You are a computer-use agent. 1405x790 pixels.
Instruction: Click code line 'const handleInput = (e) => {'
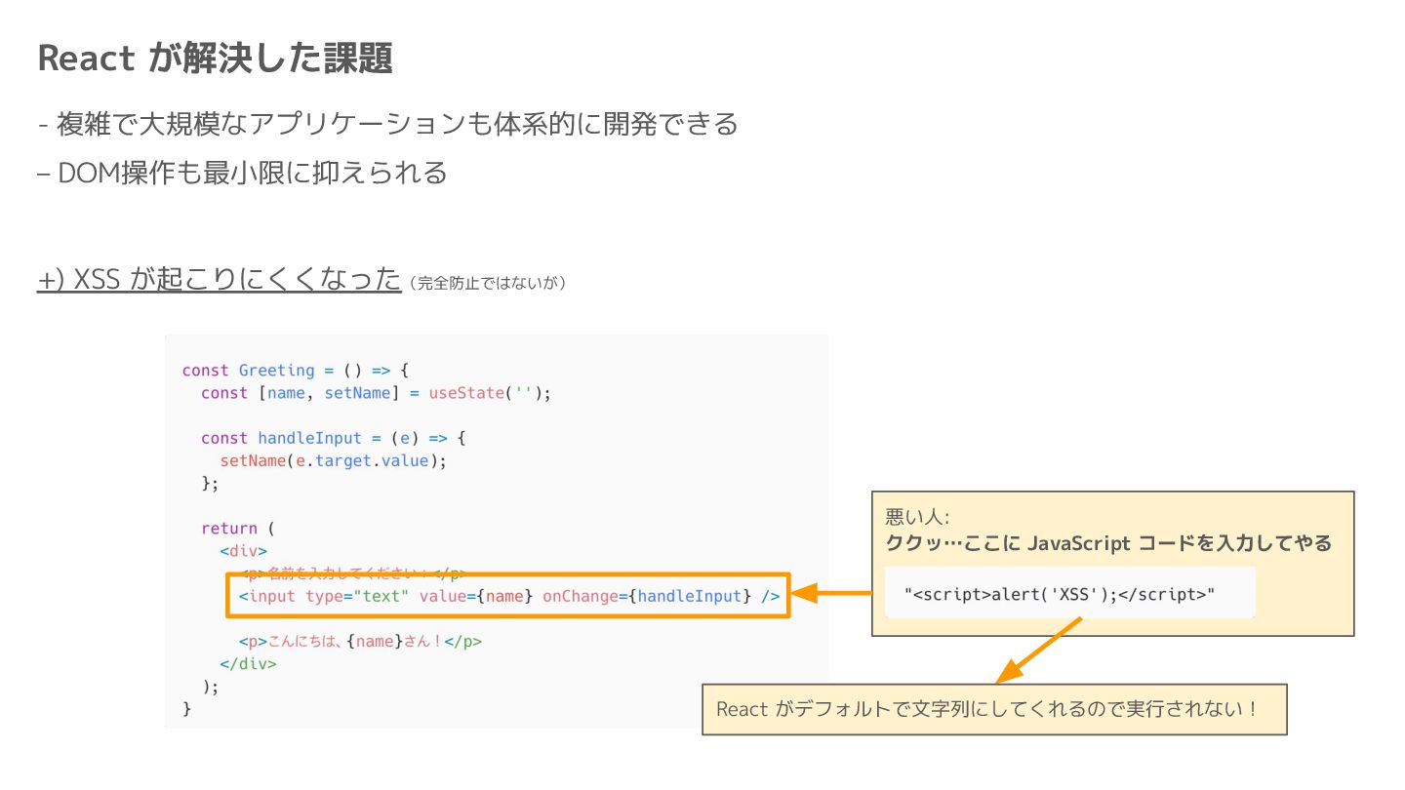(333, 438)
